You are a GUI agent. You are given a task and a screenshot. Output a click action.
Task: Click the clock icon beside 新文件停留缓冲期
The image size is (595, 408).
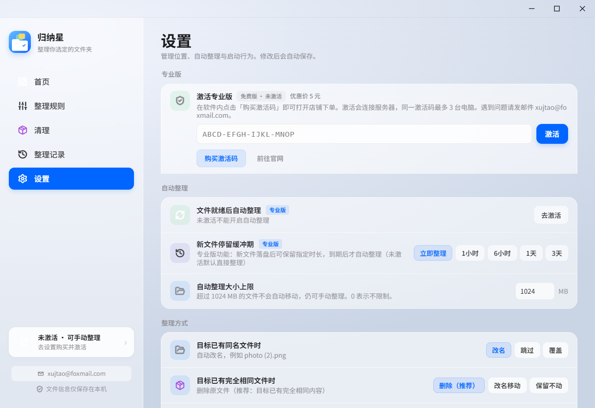click(x=180, y=253)
